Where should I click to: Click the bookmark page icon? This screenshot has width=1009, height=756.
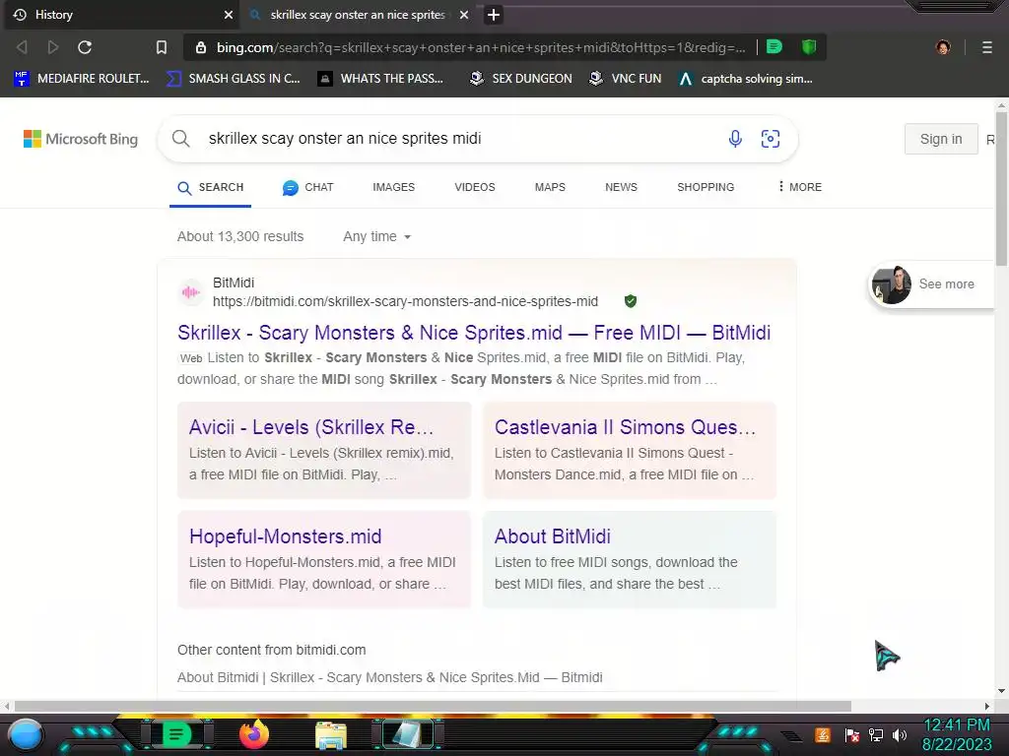[162, 47]
